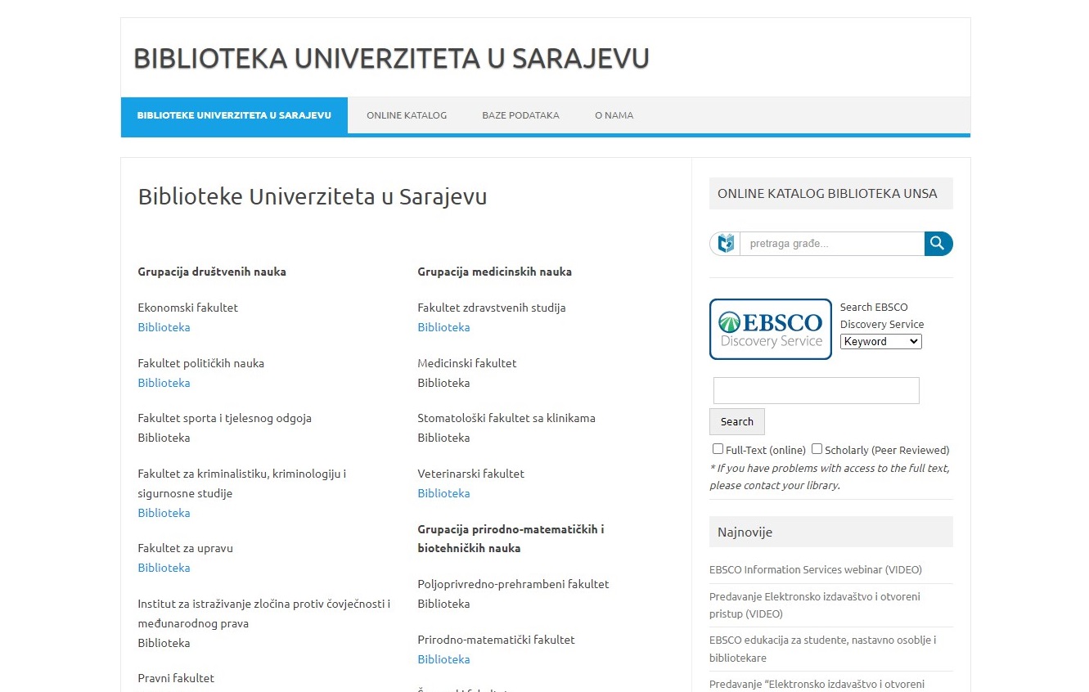
Task: Check the Scholarly (Peer Reviewed) option
Action: pos(817,449)
